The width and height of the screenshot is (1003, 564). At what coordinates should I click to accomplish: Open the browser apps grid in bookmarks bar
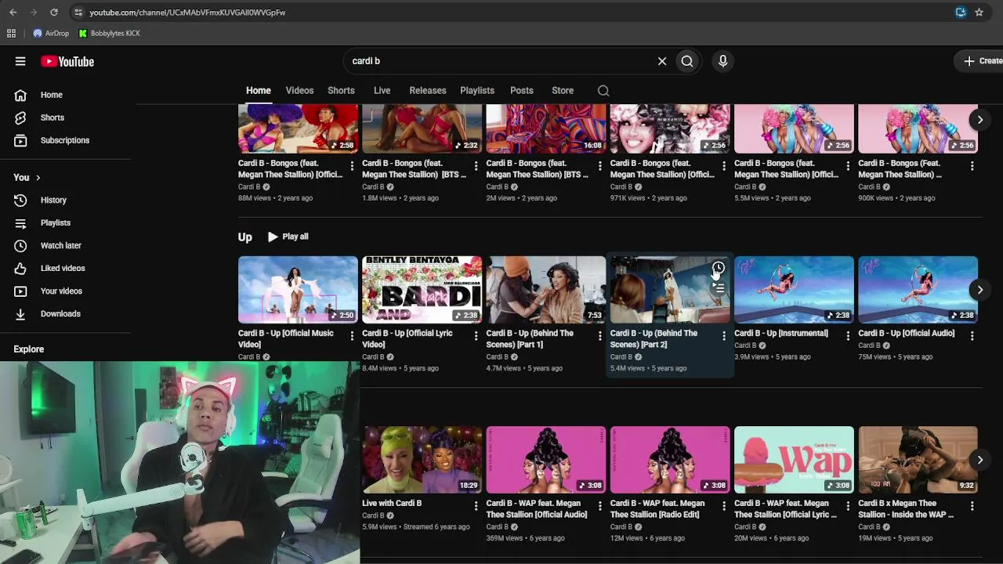(x=11, y=34)
